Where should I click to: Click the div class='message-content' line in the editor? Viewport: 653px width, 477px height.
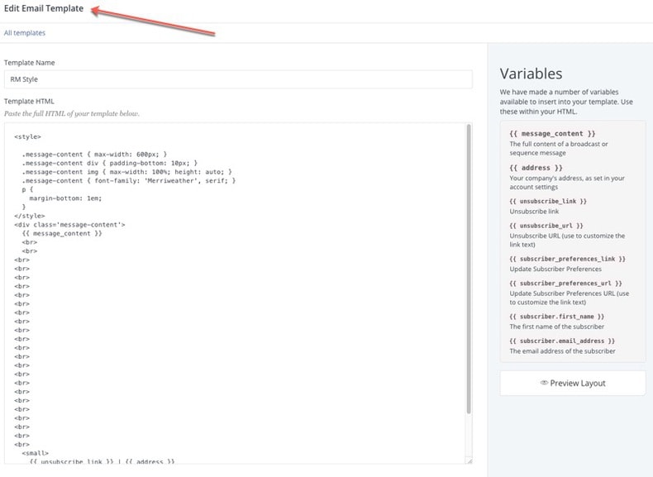[69, 224]
